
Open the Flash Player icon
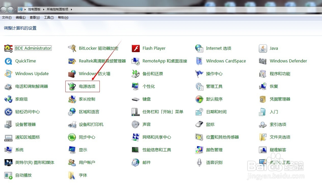[136, 48]
